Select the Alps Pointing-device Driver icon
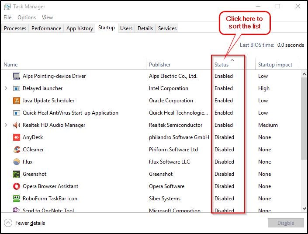The image size is (308, 234). pos(17,76)
